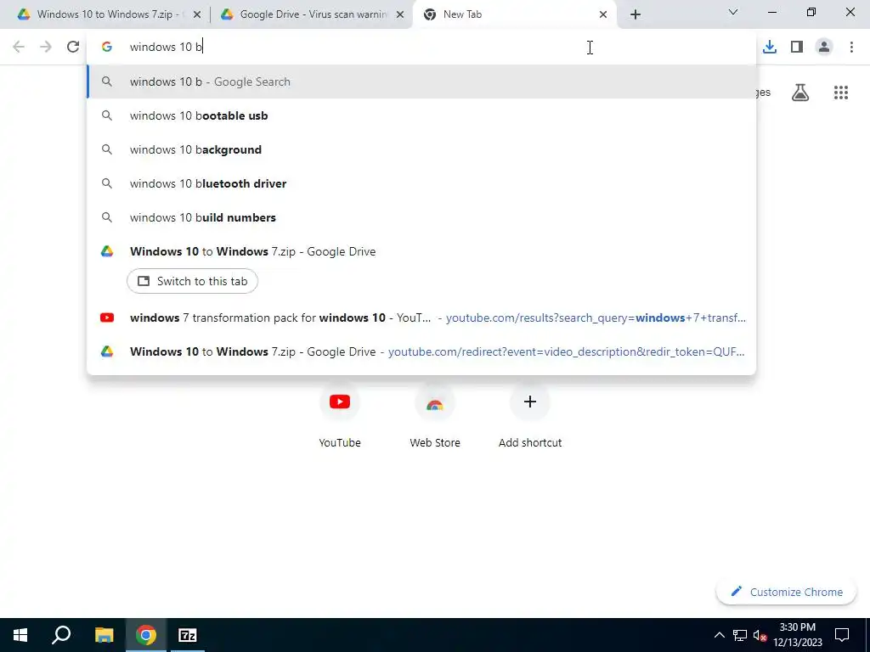Viewport: 870px width, 652px height.
Task: Close the Windows 10 to Windows 7.zip tab
Action: (197, 14)
